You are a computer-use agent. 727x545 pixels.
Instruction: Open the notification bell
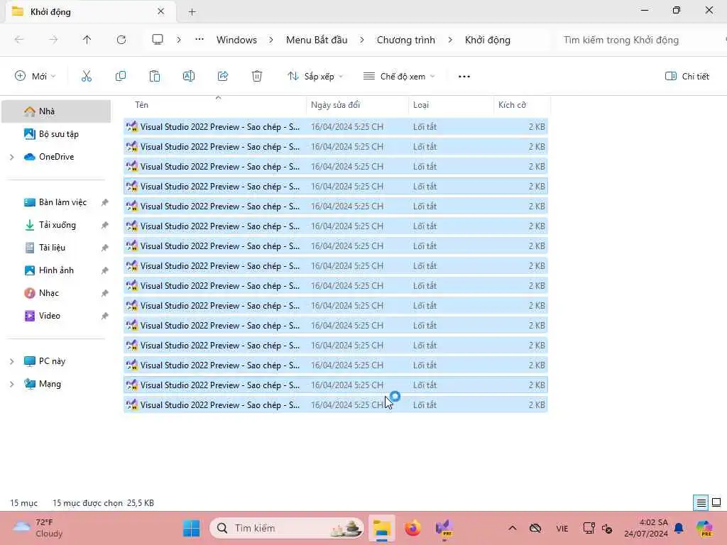coord(679,528)
